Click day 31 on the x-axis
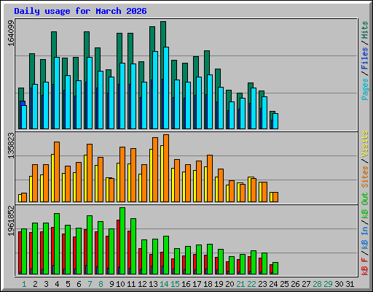Viewport: 373px width, 292px height. coord(350,284)
